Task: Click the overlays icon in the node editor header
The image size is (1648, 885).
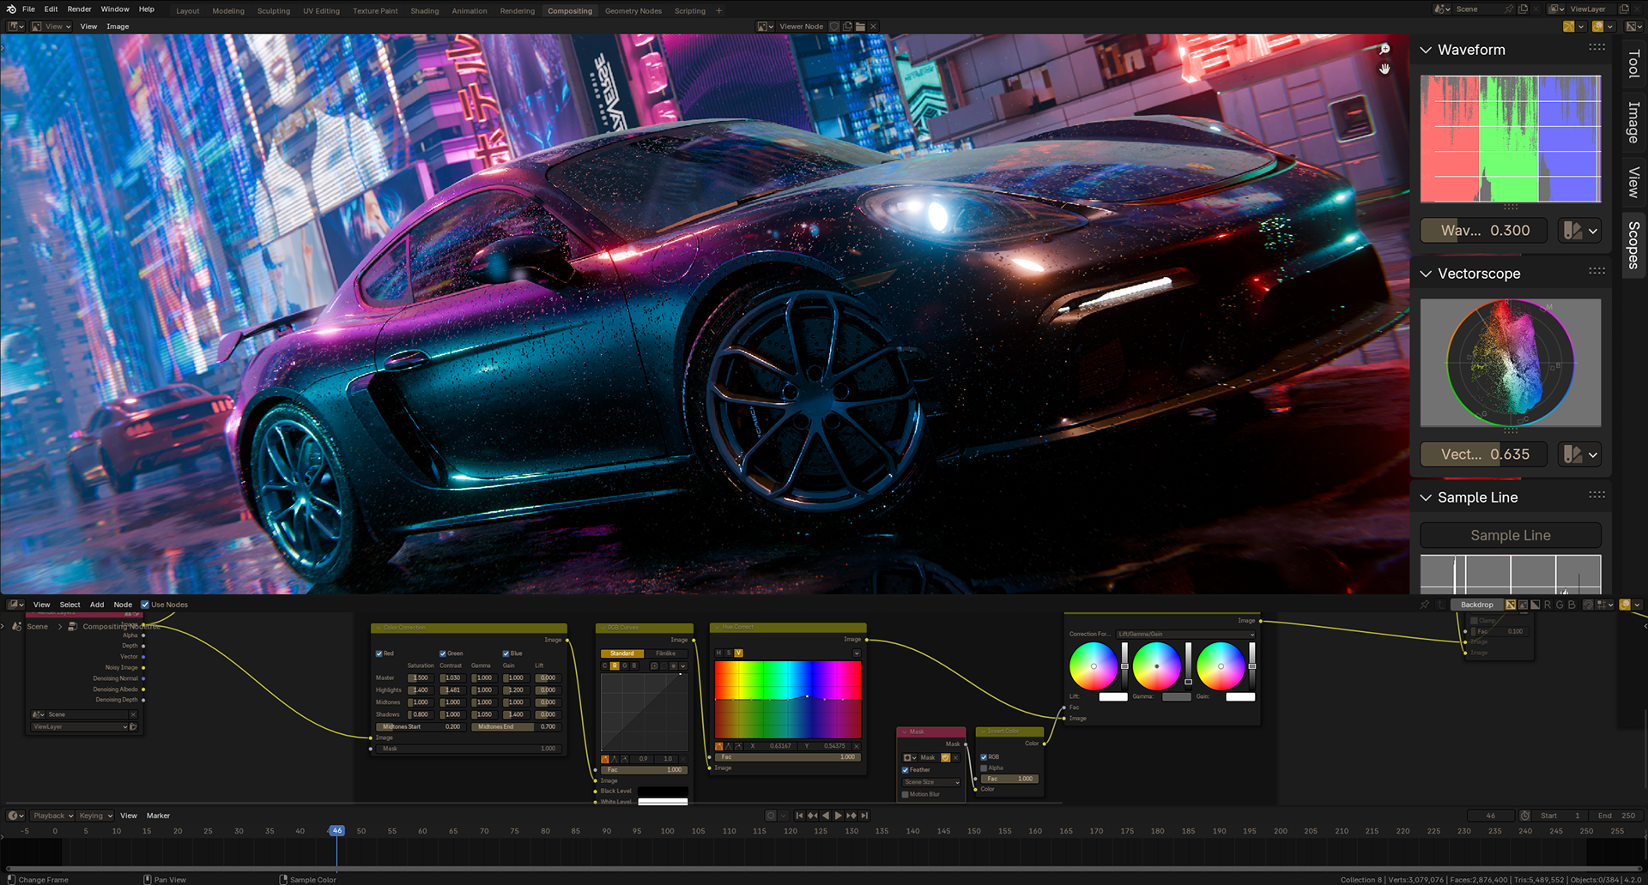Action: (x=1625, y=605)
